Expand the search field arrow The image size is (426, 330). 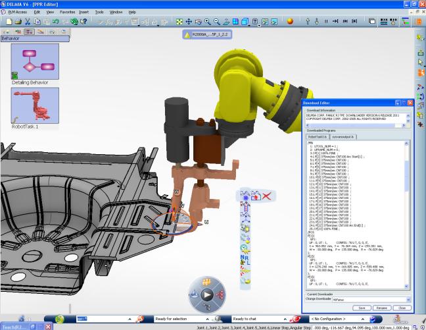130,319
